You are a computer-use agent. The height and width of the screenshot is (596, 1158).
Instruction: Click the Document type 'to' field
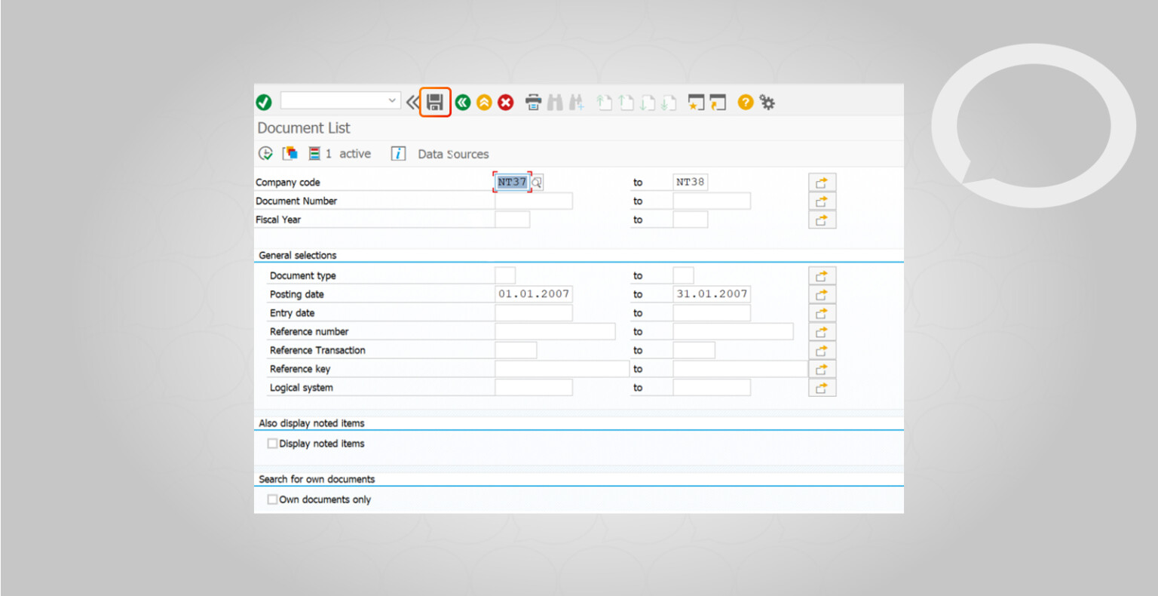(x=683, y=275)
